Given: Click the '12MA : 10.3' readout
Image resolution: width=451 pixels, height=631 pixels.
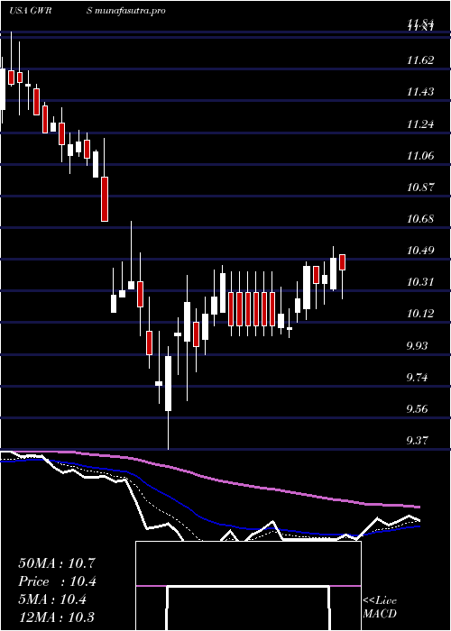Looking at the screenshot, I should [57, 617].
